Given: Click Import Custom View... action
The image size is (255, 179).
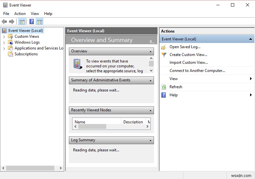Looking at the screenshot, I should [189, 62].
